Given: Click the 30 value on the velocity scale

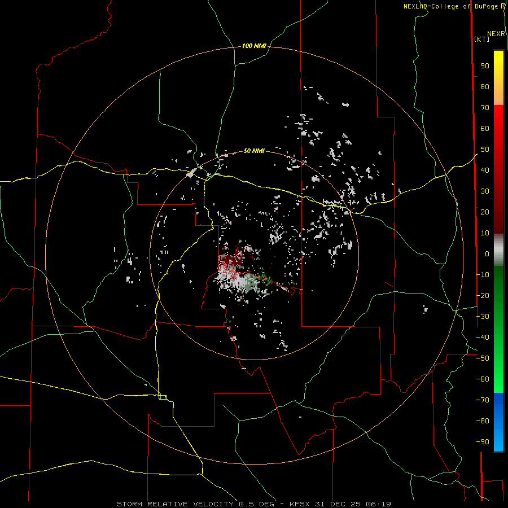Looking at the screenshot, I should tap(485, 191).
